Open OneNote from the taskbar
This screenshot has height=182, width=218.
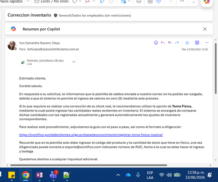point(39,175)
